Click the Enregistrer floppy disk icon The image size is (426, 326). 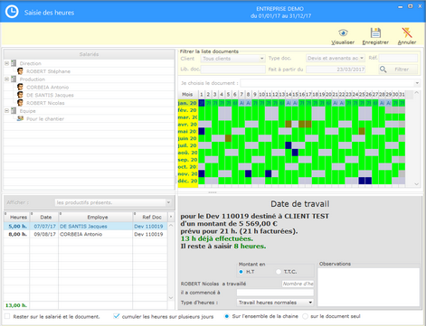click(375, 33)
